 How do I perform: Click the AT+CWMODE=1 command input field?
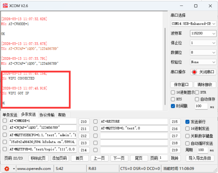pos(43,121)
